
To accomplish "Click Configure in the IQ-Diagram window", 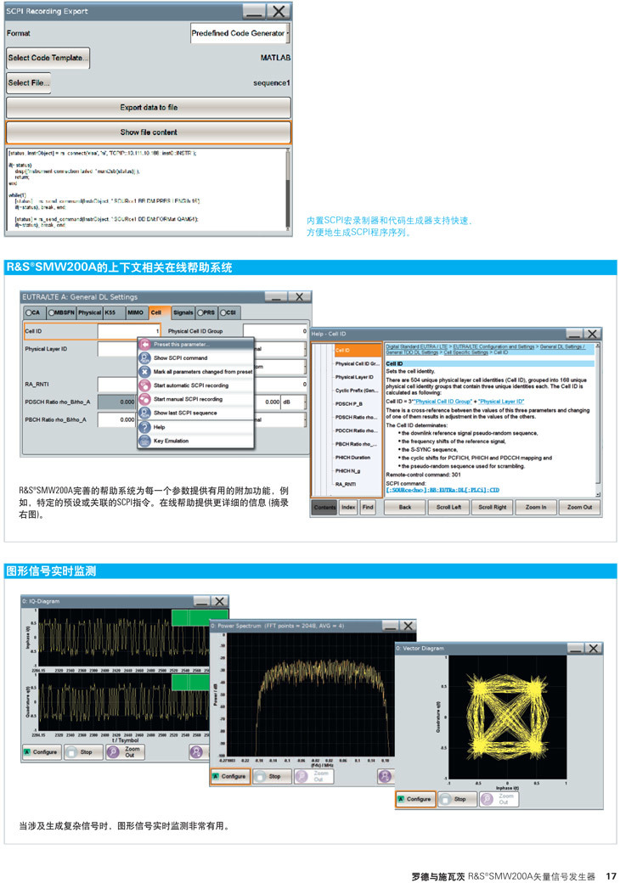I will (x=41, y=751).
